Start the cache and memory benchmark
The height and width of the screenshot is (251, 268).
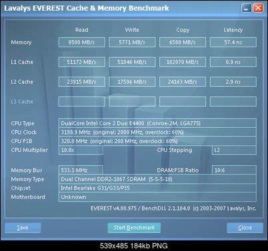[134, 228]
